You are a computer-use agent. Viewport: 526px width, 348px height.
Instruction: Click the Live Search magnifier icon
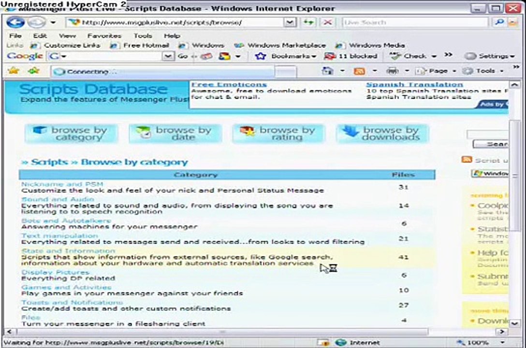[x=499, y=22]
